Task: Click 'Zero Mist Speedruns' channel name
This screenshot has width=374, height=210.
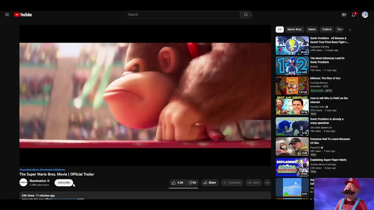Action: [321, 127]
